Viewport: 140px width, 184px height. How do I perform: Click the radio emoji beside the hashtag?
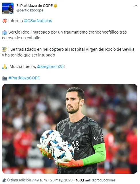point(5,78)
